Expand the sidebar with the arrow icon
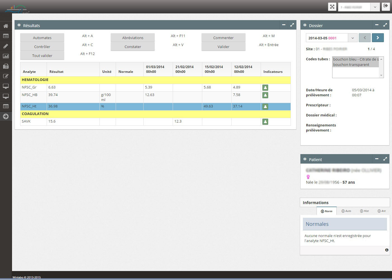 click(6, 116)
